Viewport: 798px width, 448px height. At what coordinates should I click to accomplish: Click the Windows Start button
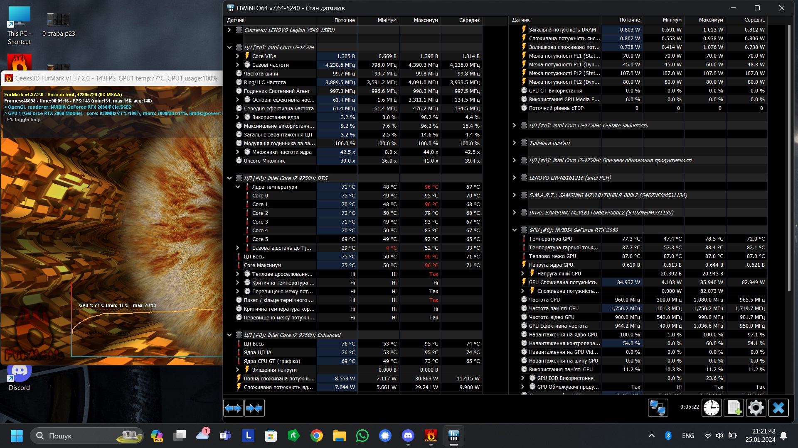pos(17,436)
